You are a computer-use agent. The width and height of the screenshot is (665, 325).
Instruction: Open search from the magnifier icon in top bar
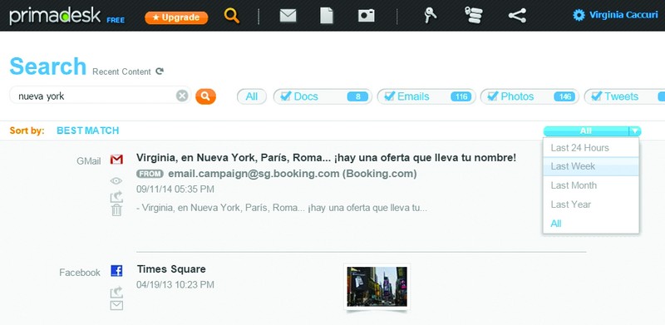point(232,16)
